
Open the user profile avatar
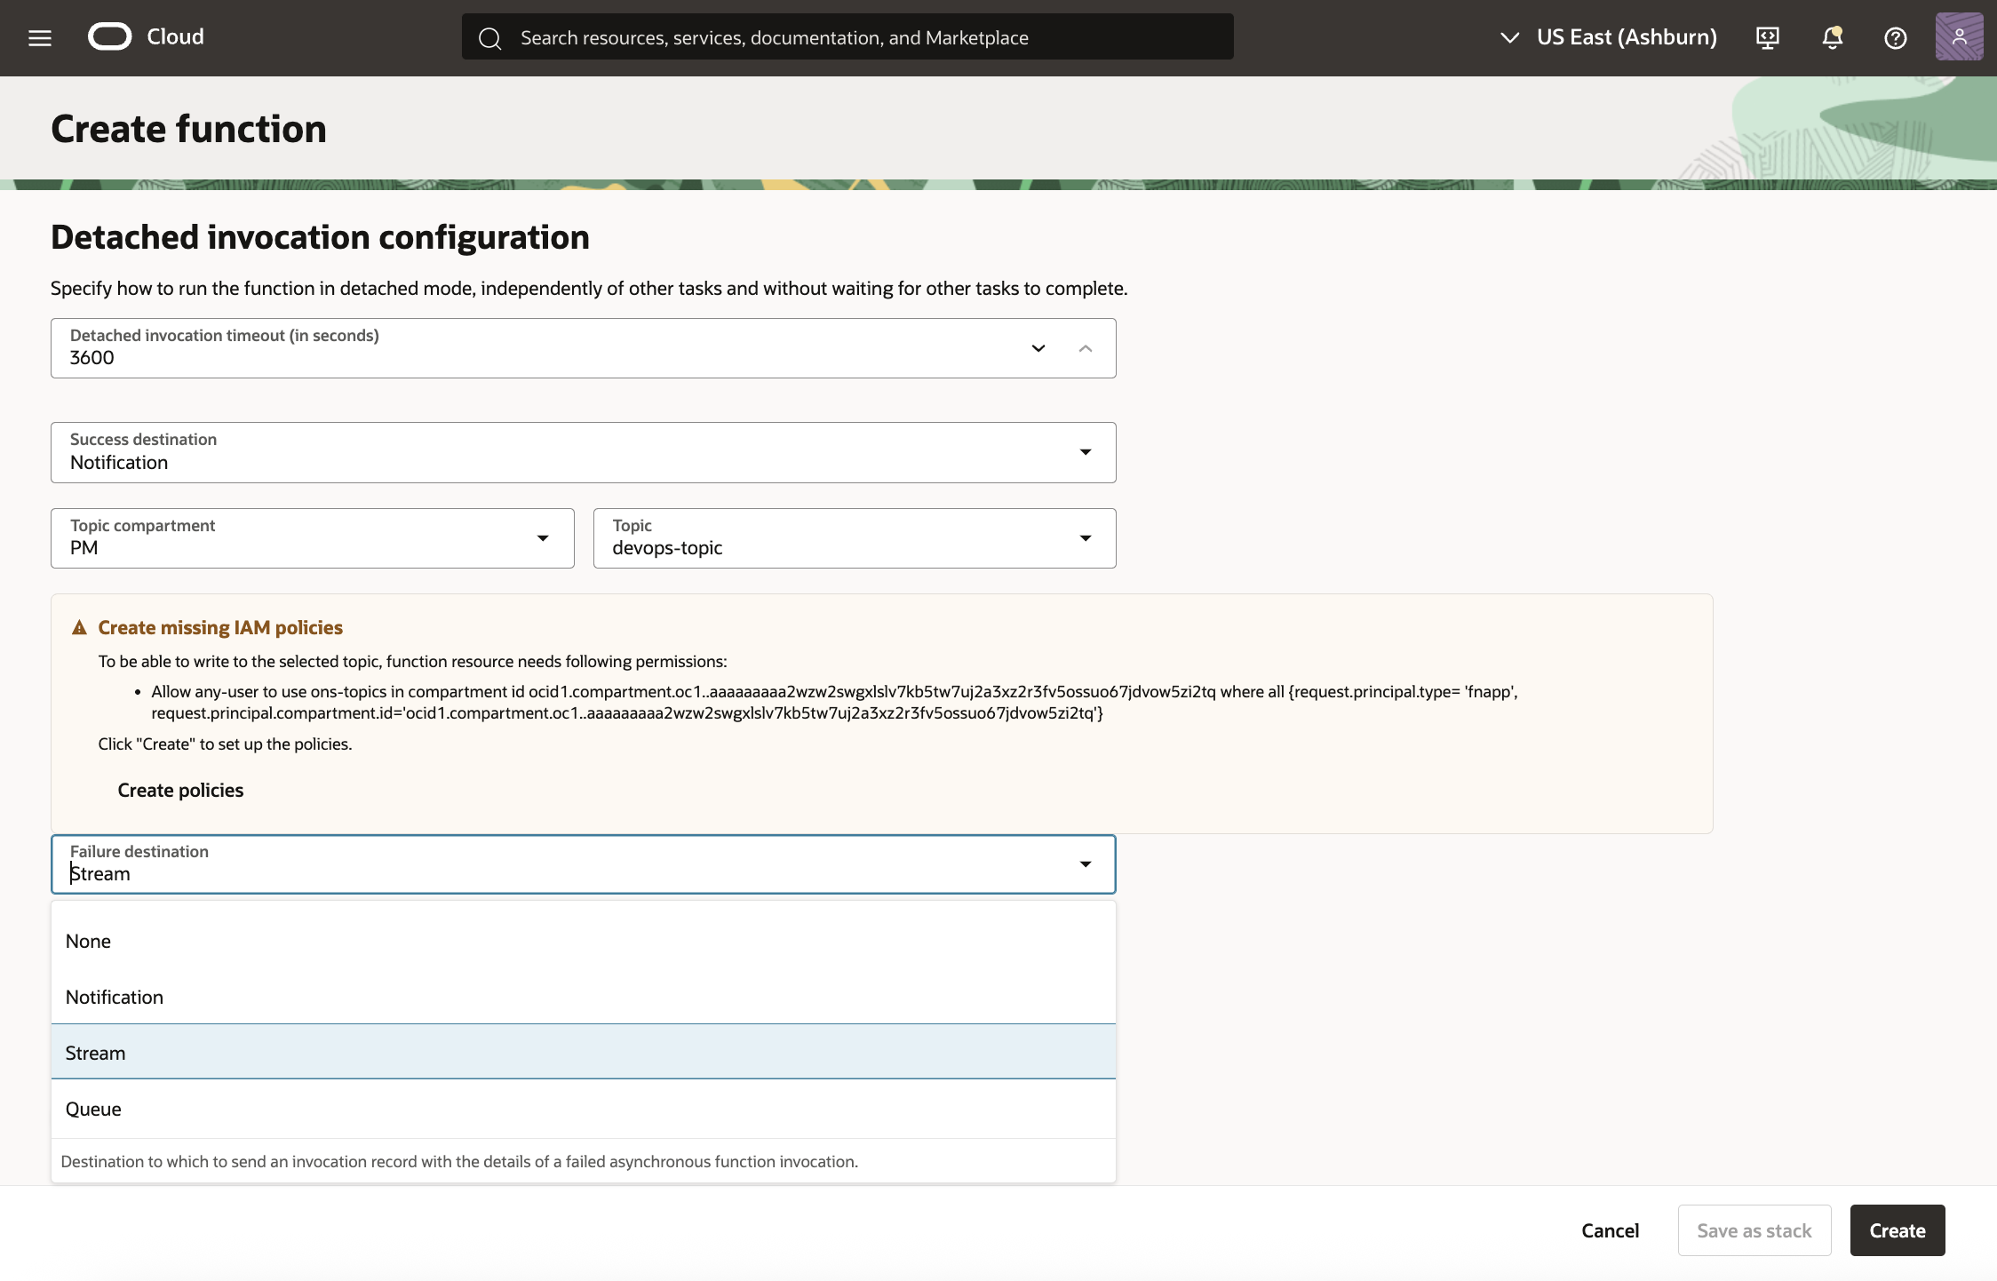click(1959, 36)
